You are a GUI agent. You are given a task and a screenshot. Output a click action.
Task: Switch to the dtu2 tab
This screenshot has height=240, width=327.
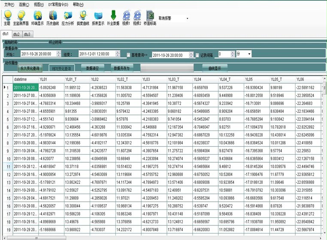pos(16,34)
